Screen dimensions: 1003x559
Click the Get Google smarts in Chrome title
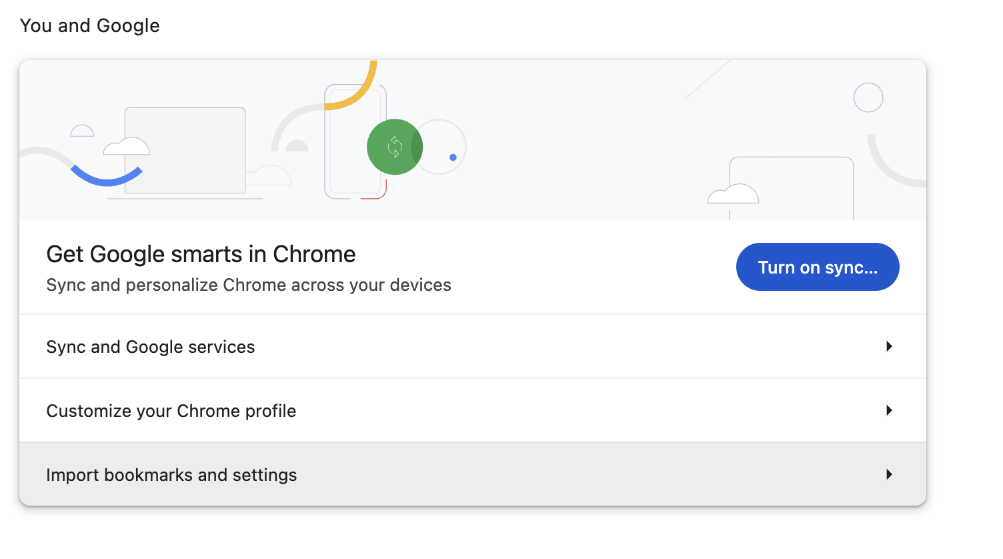pos(201,254)
